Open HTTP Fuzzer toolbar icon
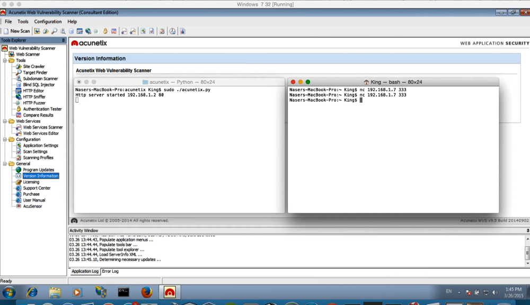This screenshot has width=530, height=305. pos(96,31)
